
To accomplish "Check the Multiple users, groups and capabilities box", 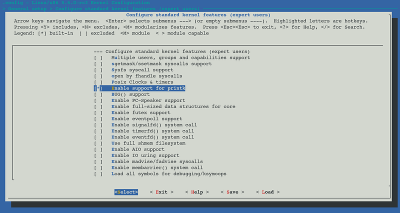I will coord(98,57).
